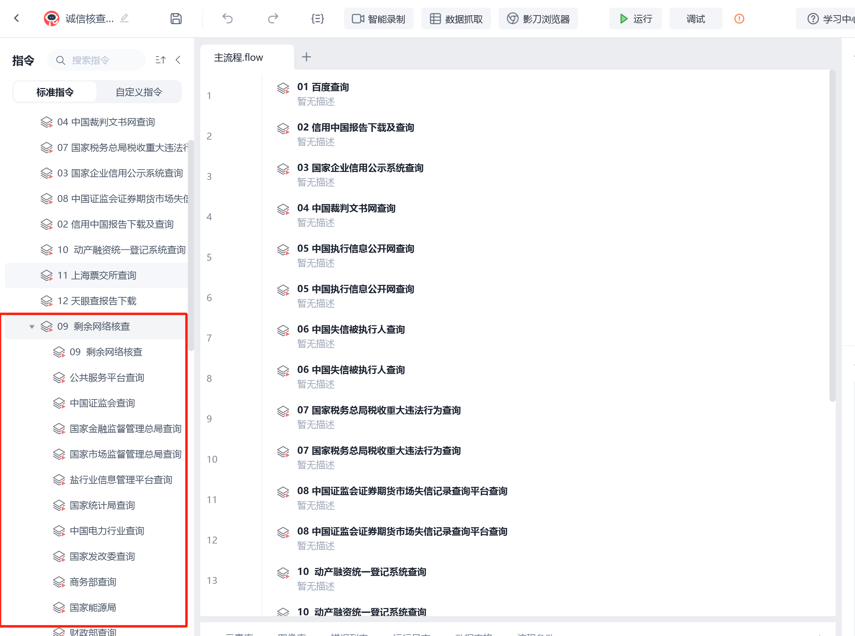This screenshot has width=855, height=636.
Task: Switch to 标准指令 toggle
Action: coord(55,92)
